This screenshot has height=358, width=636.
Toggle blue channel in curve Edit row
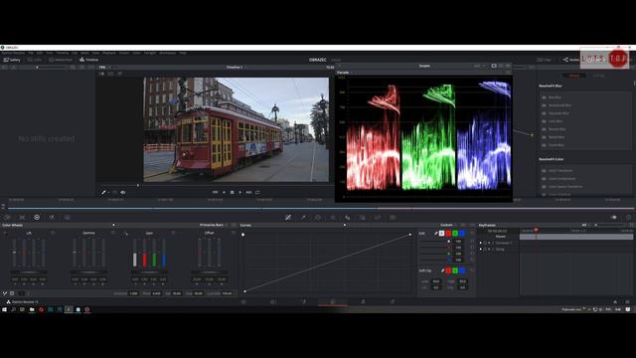click(462, 234)
